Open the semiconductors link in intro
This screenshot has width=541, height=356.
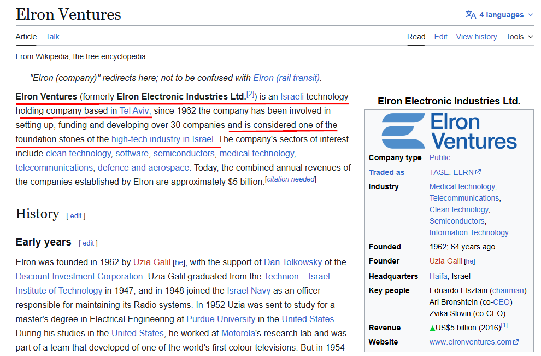pos(184,153)
